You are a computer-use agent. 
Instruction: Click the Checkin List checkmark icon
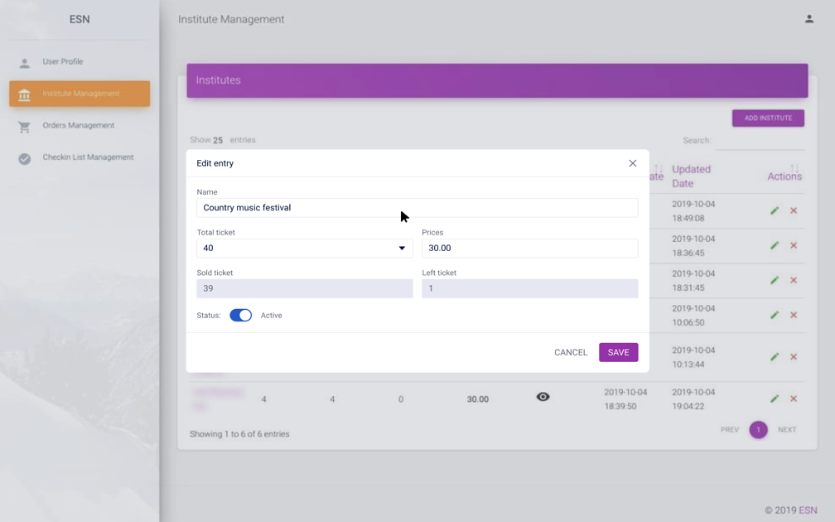click(x=25, y=158)
